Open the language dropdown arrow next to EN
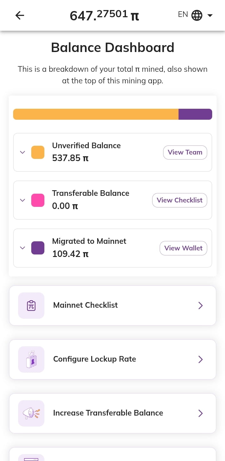225x461 pixels. pos(210,15)
